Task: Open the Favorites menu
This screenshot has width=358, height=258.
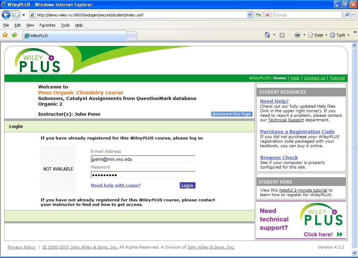Action: (x=47, y=25)
